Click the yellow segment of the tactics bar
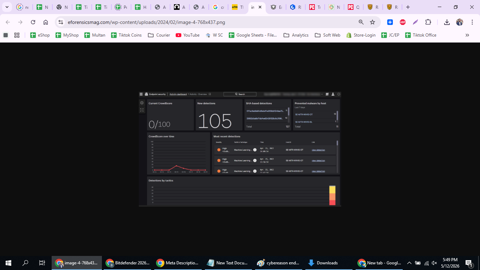 coord(332,189)
